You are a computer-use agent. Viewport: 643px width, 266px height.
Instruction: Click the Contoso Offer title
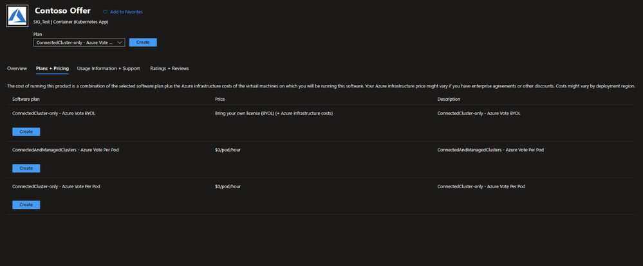pos(62,11)
